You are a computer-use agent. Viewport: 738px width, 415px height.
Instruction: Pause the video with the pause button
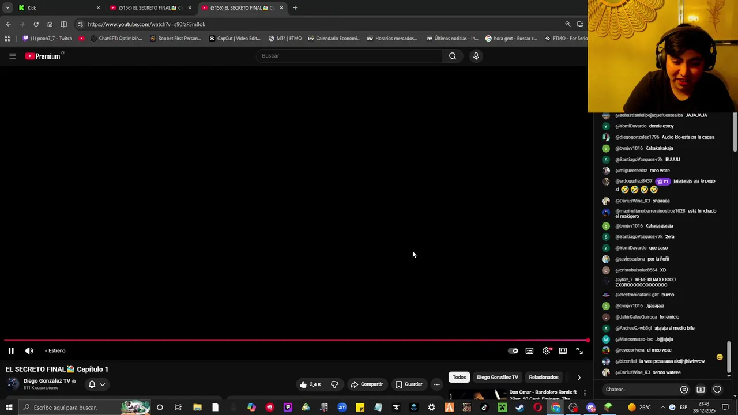pyautogui.click(x=11, y=350)
